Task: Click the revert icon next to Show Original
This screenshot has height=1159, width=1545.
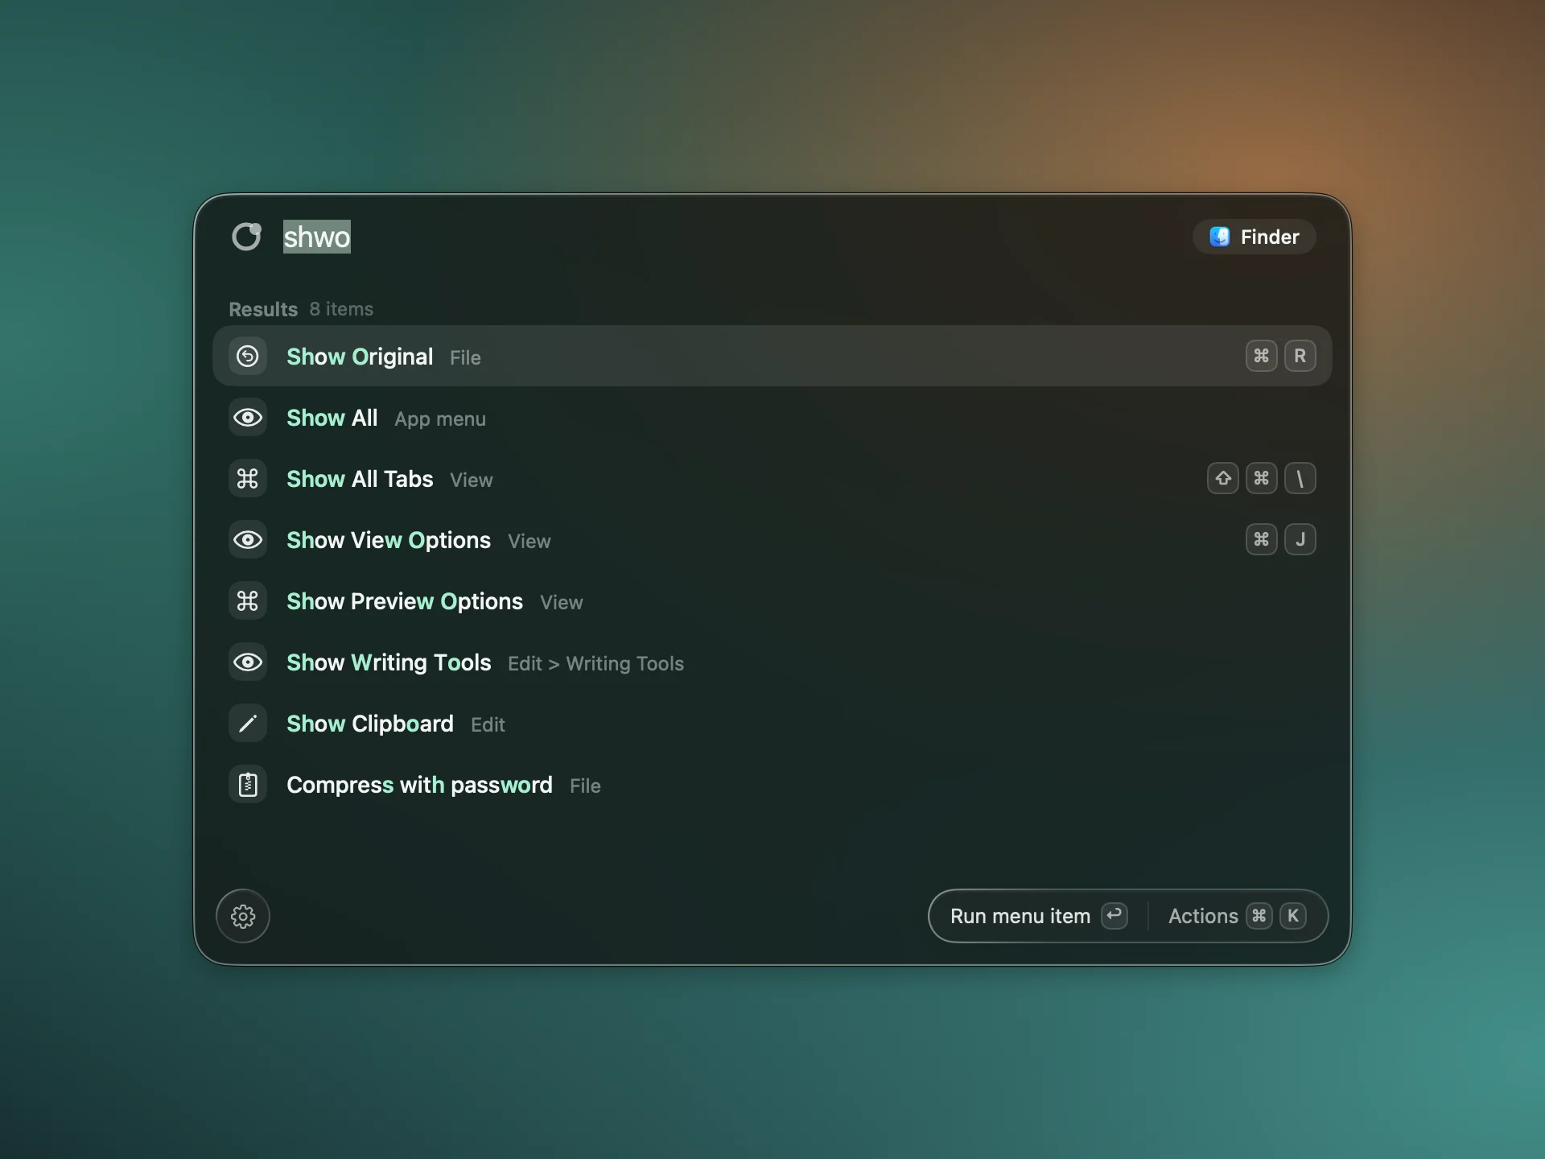Action: point(248,356)
